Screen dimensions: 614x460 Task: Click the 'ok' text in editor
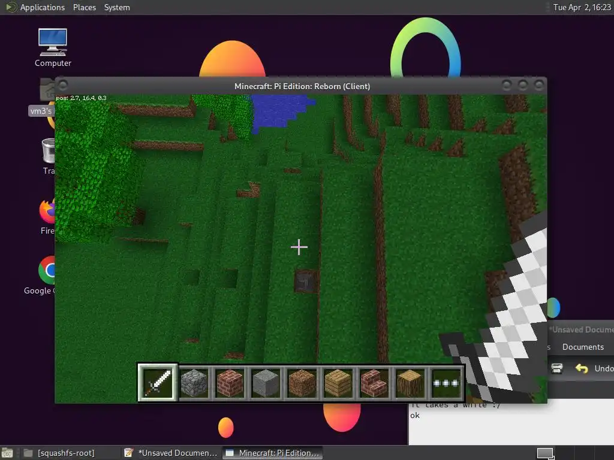coord(415,416)
